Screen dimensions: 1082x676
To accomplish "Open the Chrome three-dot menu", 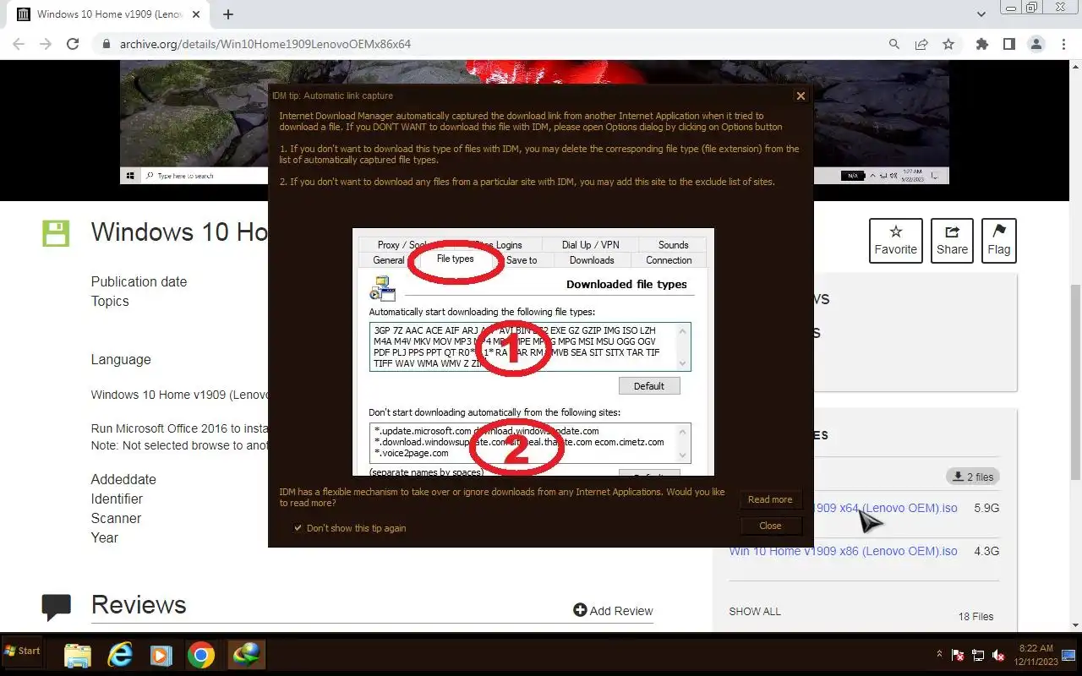I will (1063, 44).
